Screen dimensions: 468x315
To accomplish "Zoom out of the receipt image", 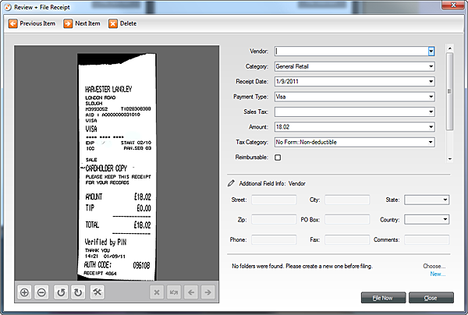I will tap(41, 292).
